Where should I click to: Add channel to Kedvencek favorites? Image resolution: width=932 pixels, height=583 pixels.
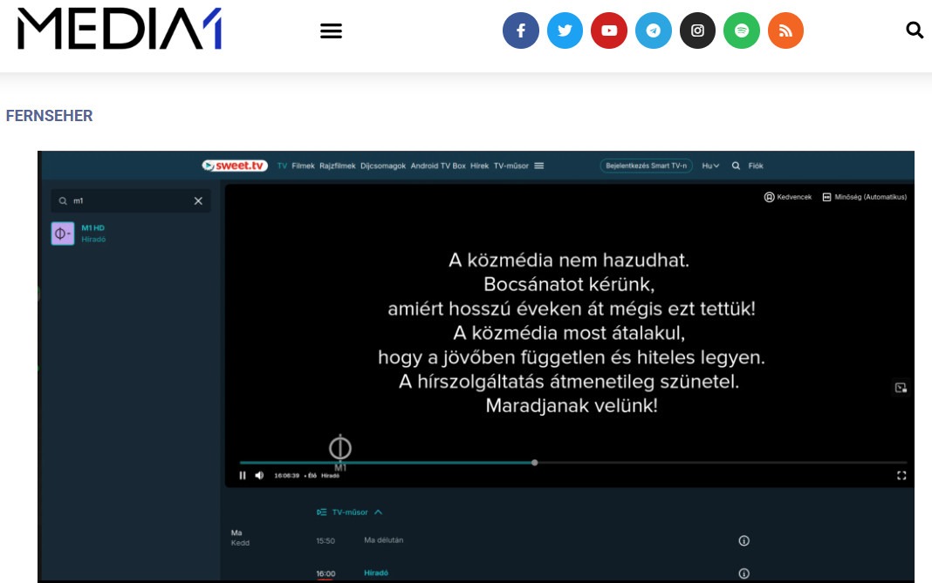787,197
